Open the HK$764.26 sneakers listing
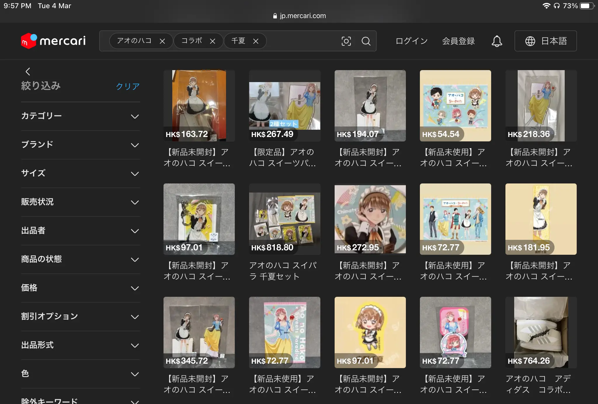 click(541, 332)
